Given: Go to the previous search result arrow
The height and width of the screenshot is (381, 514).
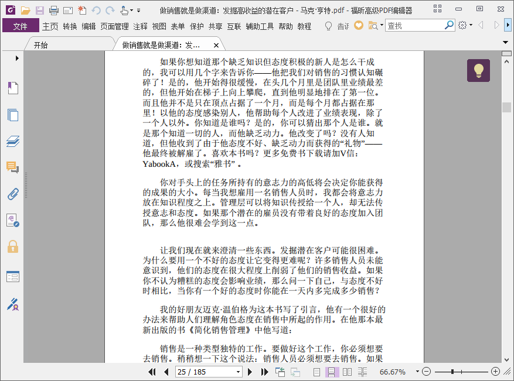Looking at the screenshot, I should coord(481,25).
